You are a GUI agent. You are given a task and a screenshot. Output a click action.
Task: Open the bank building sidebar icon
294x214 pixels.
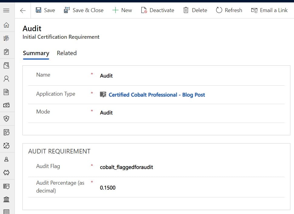6,199
